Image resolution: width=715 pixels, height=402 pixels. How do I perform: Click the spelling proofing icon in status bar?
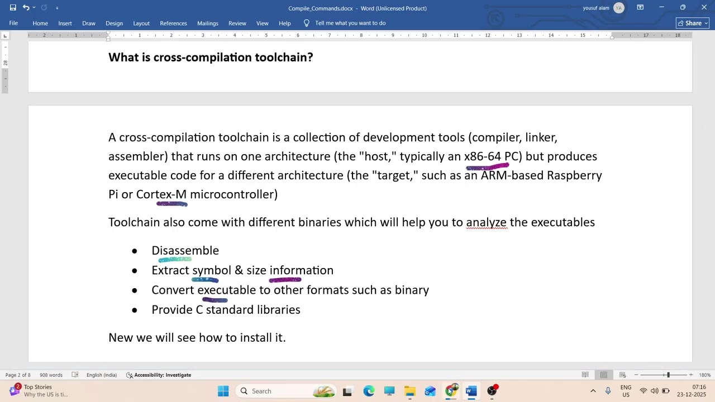[75, 375]
